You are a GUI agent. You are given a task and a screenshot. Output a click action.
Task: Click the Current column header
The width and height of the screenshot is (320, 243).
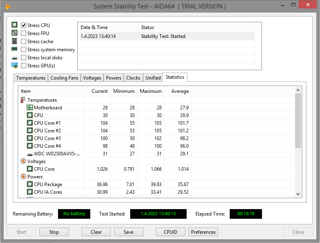pos(97,91)
